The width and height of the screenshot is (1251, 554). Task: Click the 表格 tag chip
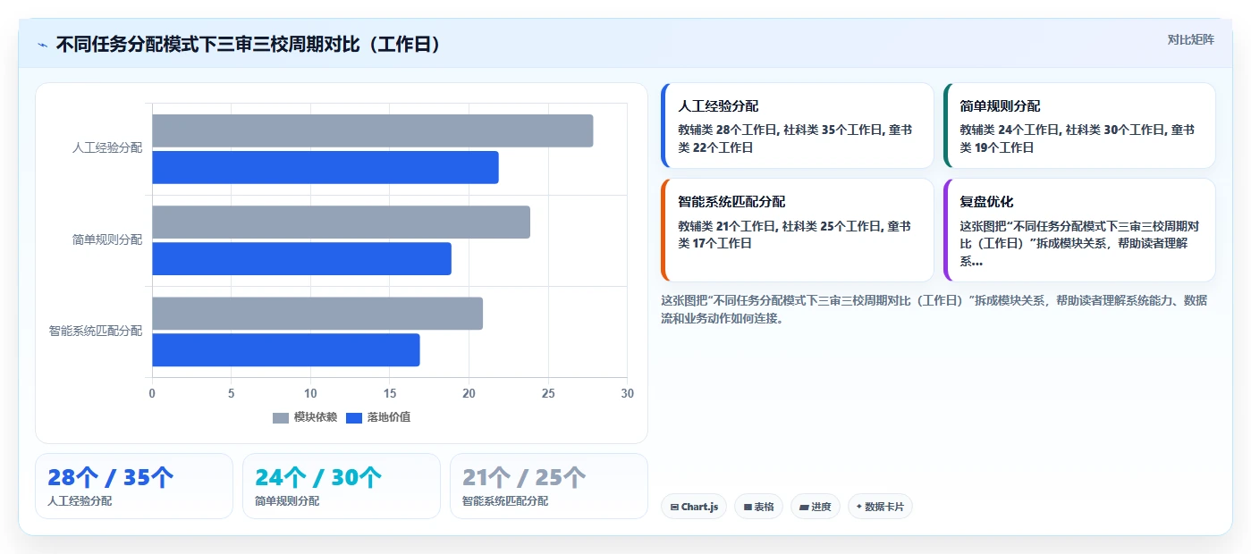coord(758,507)
